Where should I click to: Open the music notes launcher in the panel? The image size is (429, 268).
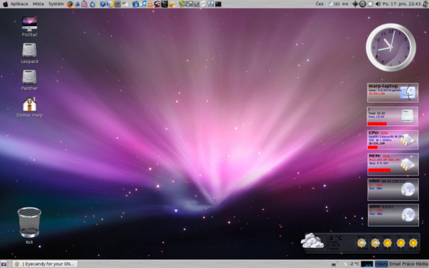click(x=143, y=4)
